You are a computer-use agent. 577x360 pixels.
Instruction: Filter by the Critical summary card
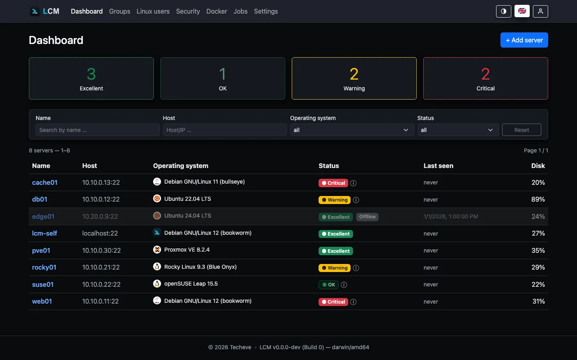[486, 78]
